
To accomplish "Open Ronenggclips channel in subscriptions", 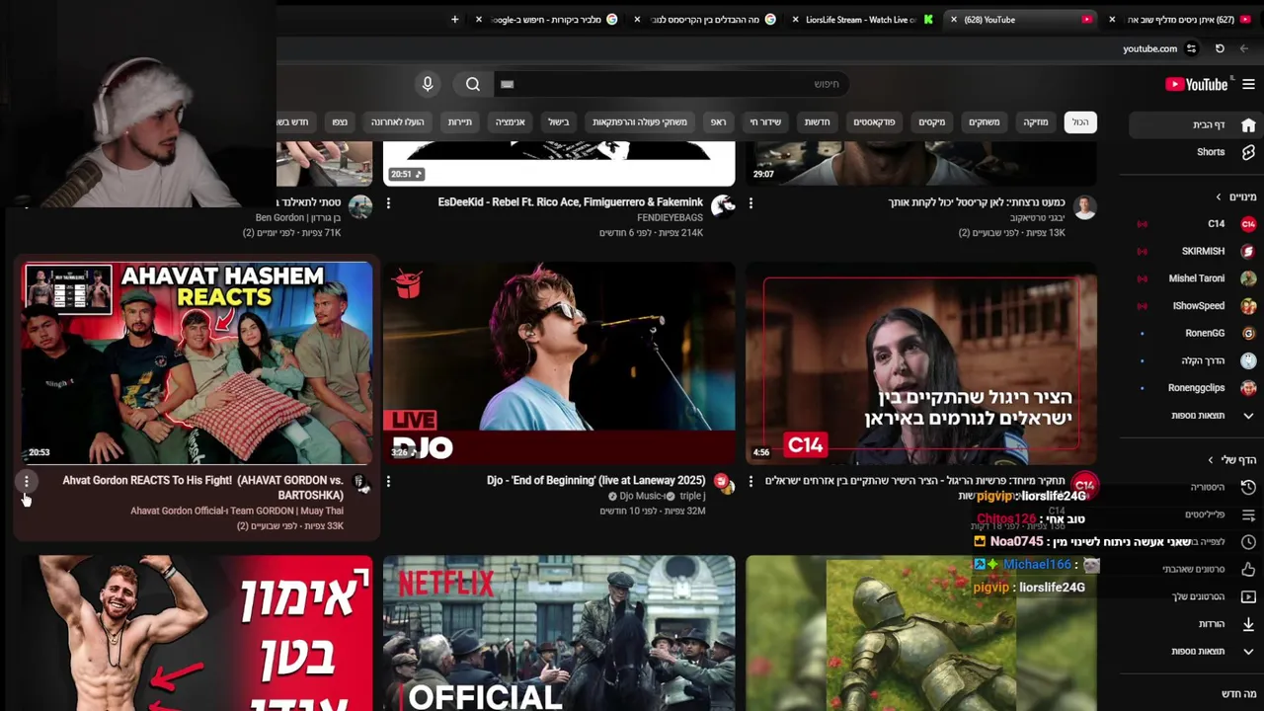I will click(x=1192, y=388).
